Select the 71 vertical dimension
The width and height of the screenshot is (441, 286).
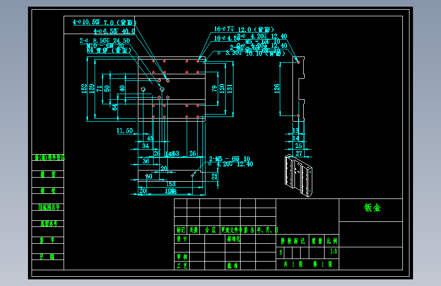(99, 89)
